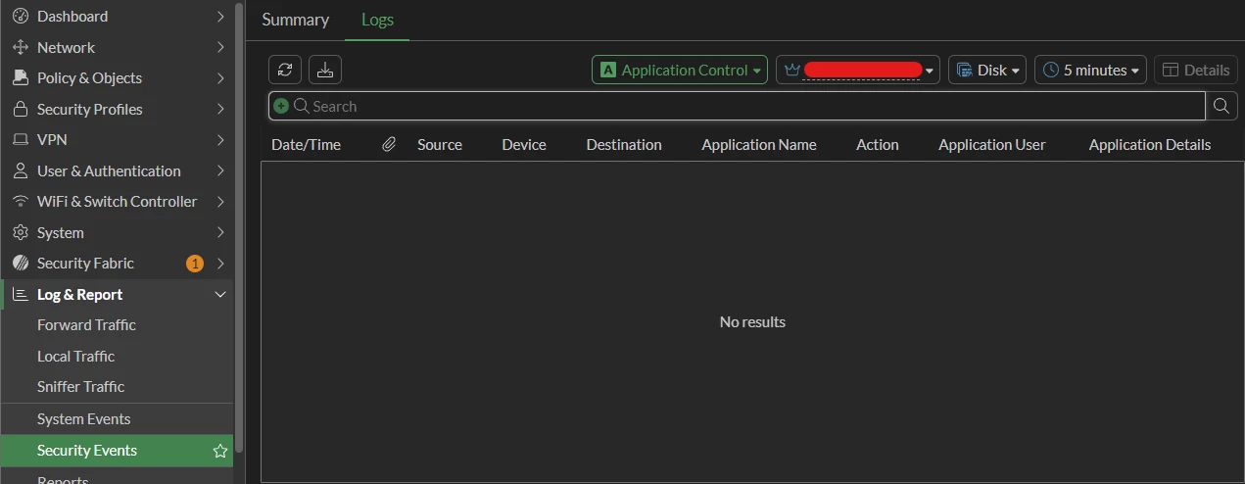The height and width of the screenshot is (484, 1245).
Task: Click the Log & Report chart icon
Action: coord(20,294)
